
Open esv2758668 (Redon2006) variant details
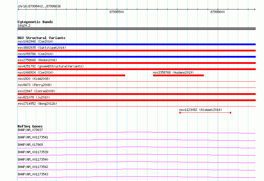point(37,60)
